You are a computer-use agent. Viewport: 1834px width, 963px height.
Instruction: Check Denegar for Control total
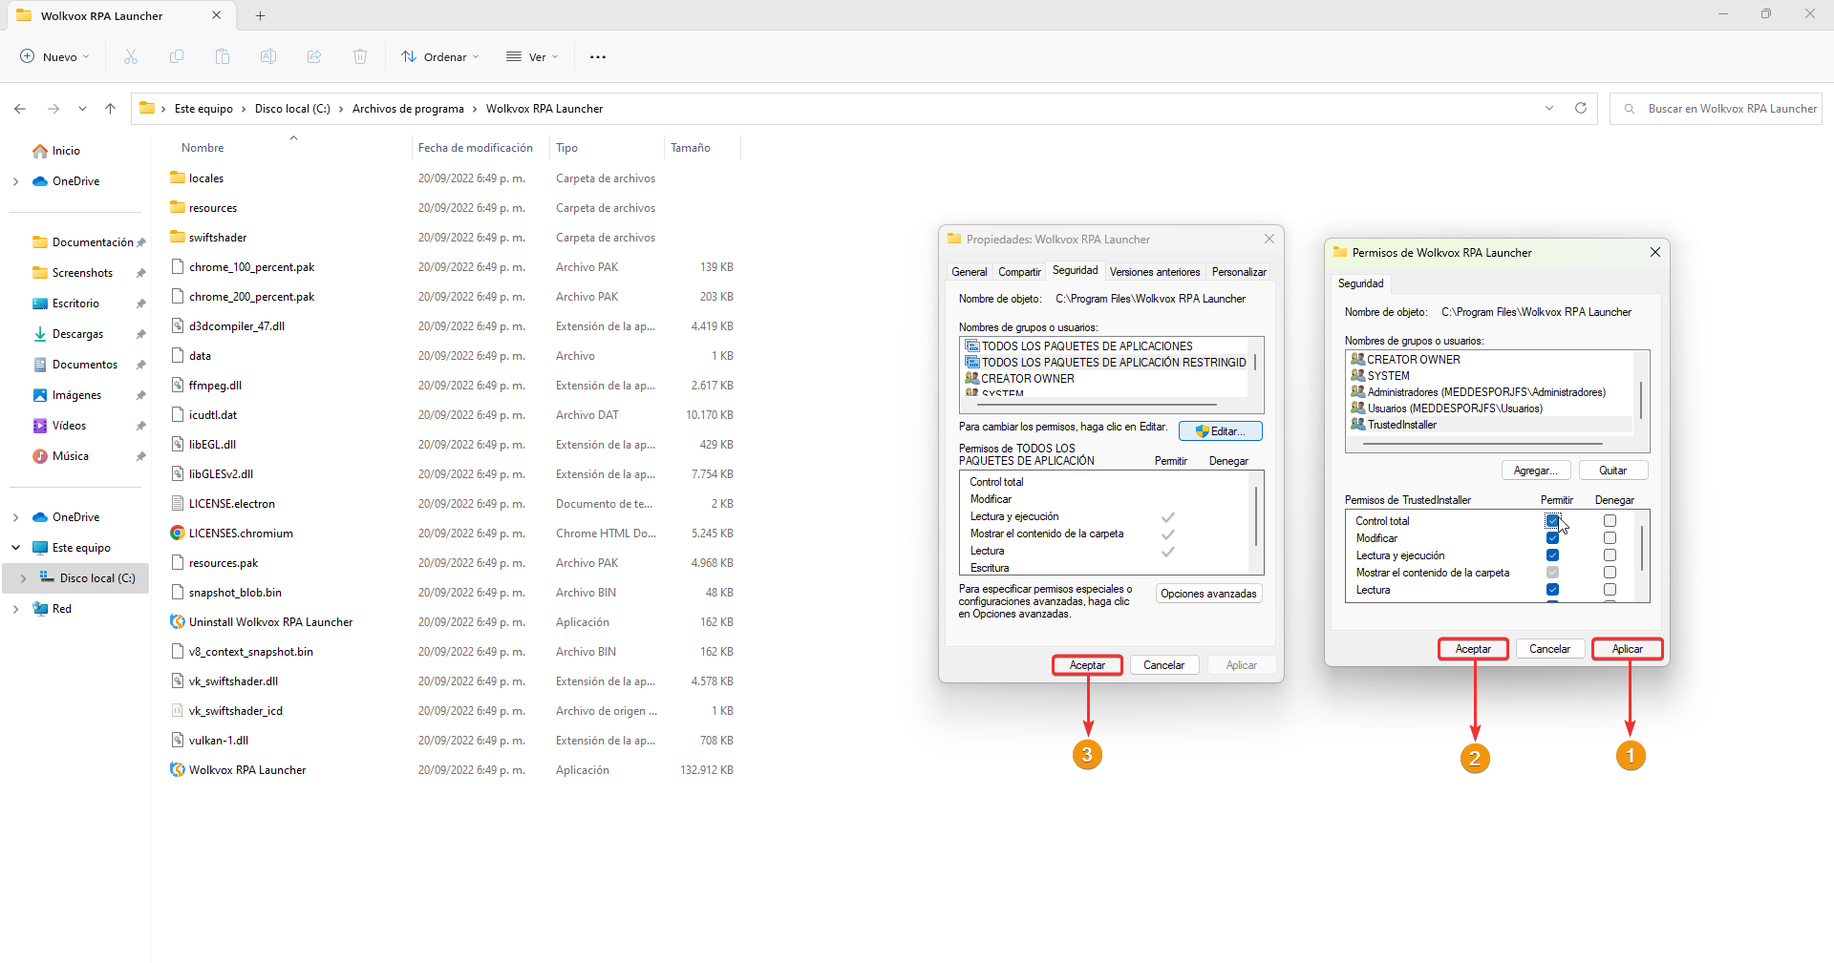click(x=1610, y=521)
